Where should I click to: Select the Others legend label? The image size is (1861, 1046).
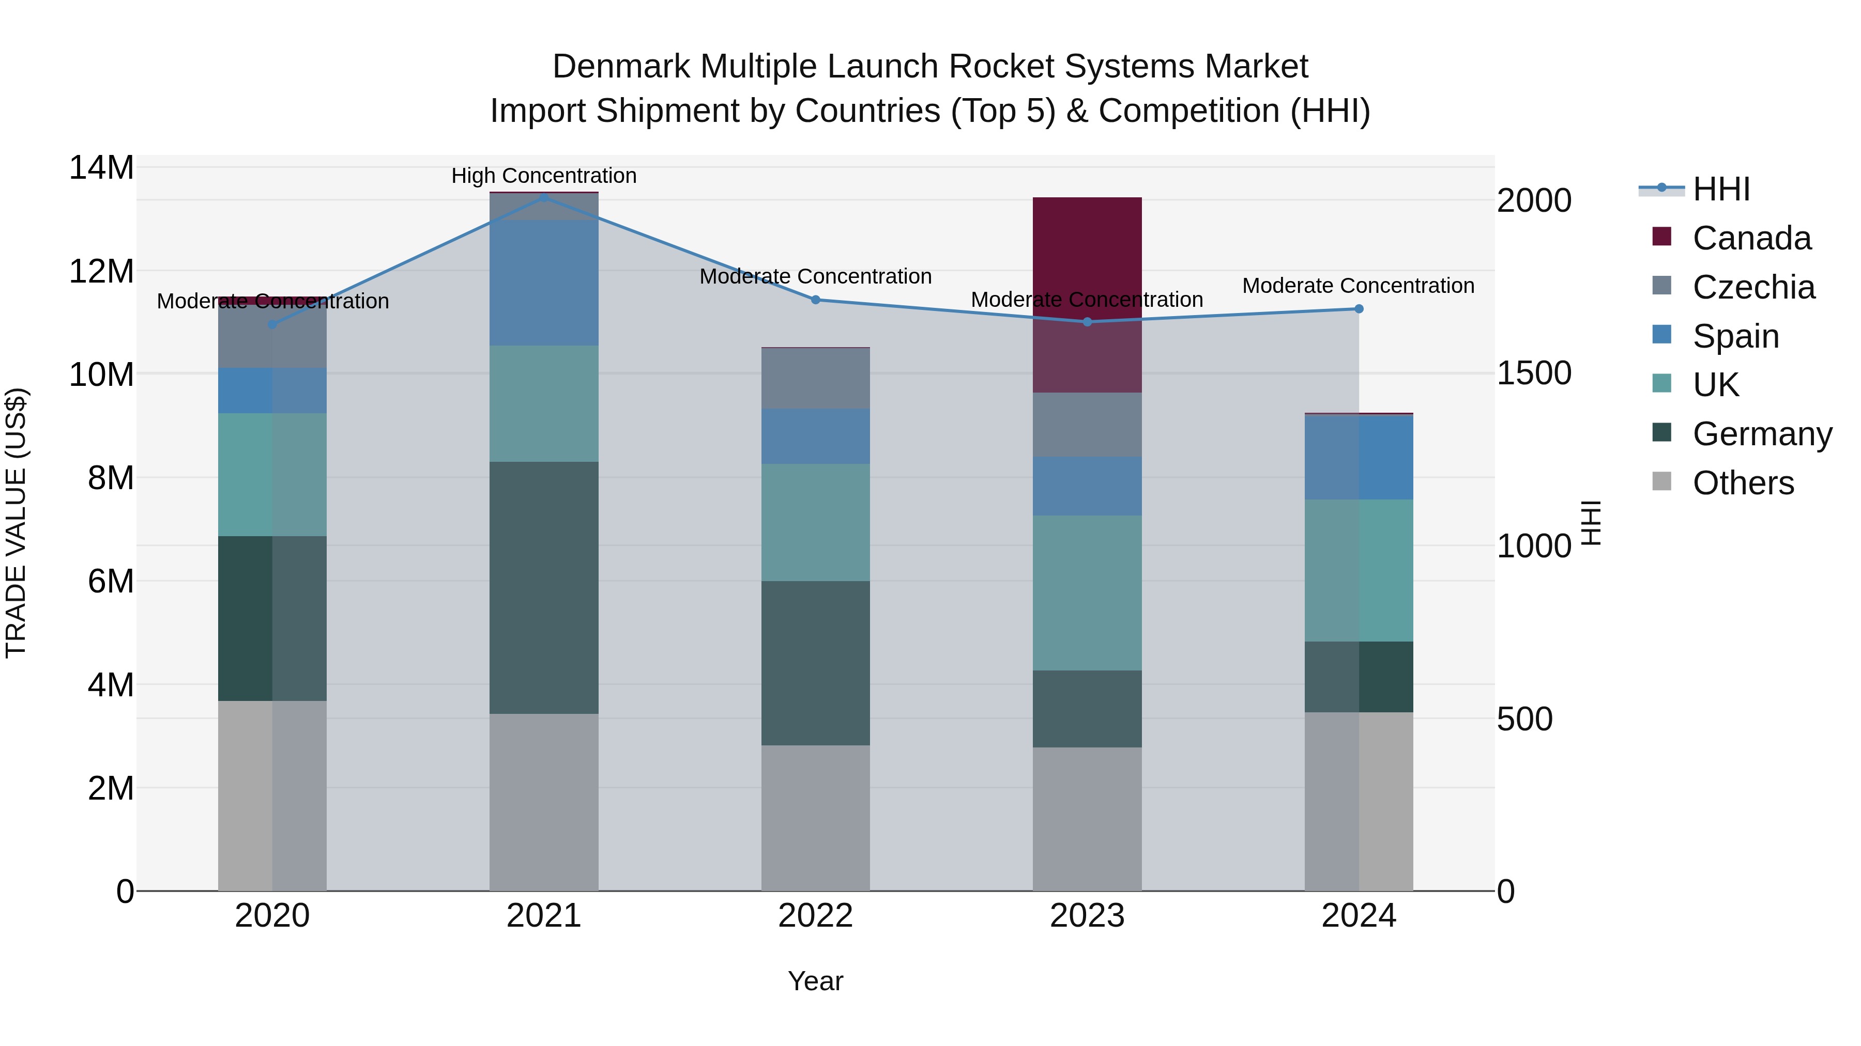tap(1743, 483)
